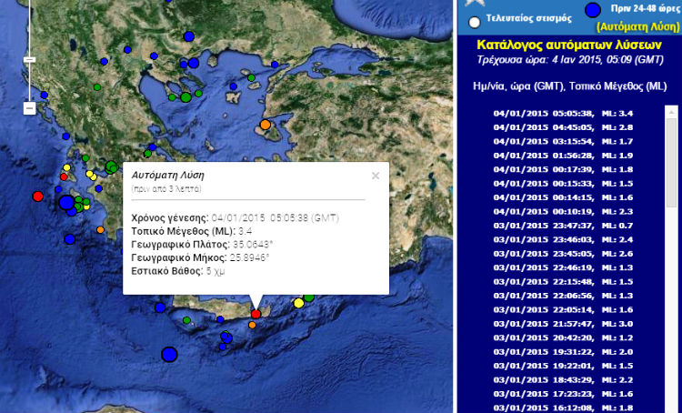Click the zoom out minus button
The height and width of the screenshot is (413, 682).
click(29, 108)
